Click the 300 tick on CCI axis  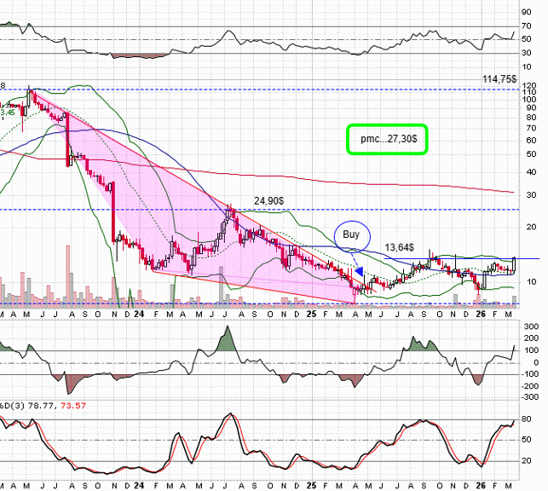point(530,326)
